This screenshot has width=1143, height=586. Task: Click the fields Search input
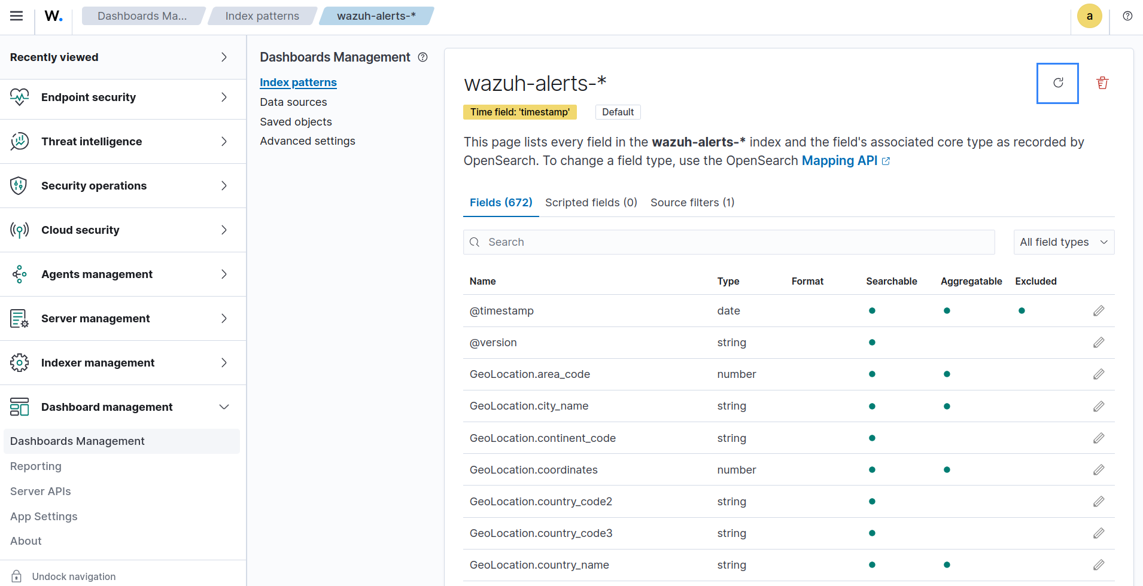[729, 242]
